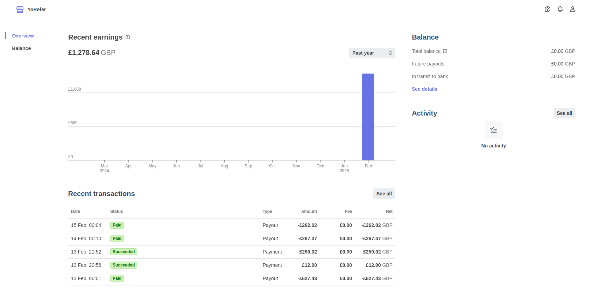Viewport: 592px width, 291px height.
Task: Click the net value -£627.43 GBP
Action: click(377, 278)
